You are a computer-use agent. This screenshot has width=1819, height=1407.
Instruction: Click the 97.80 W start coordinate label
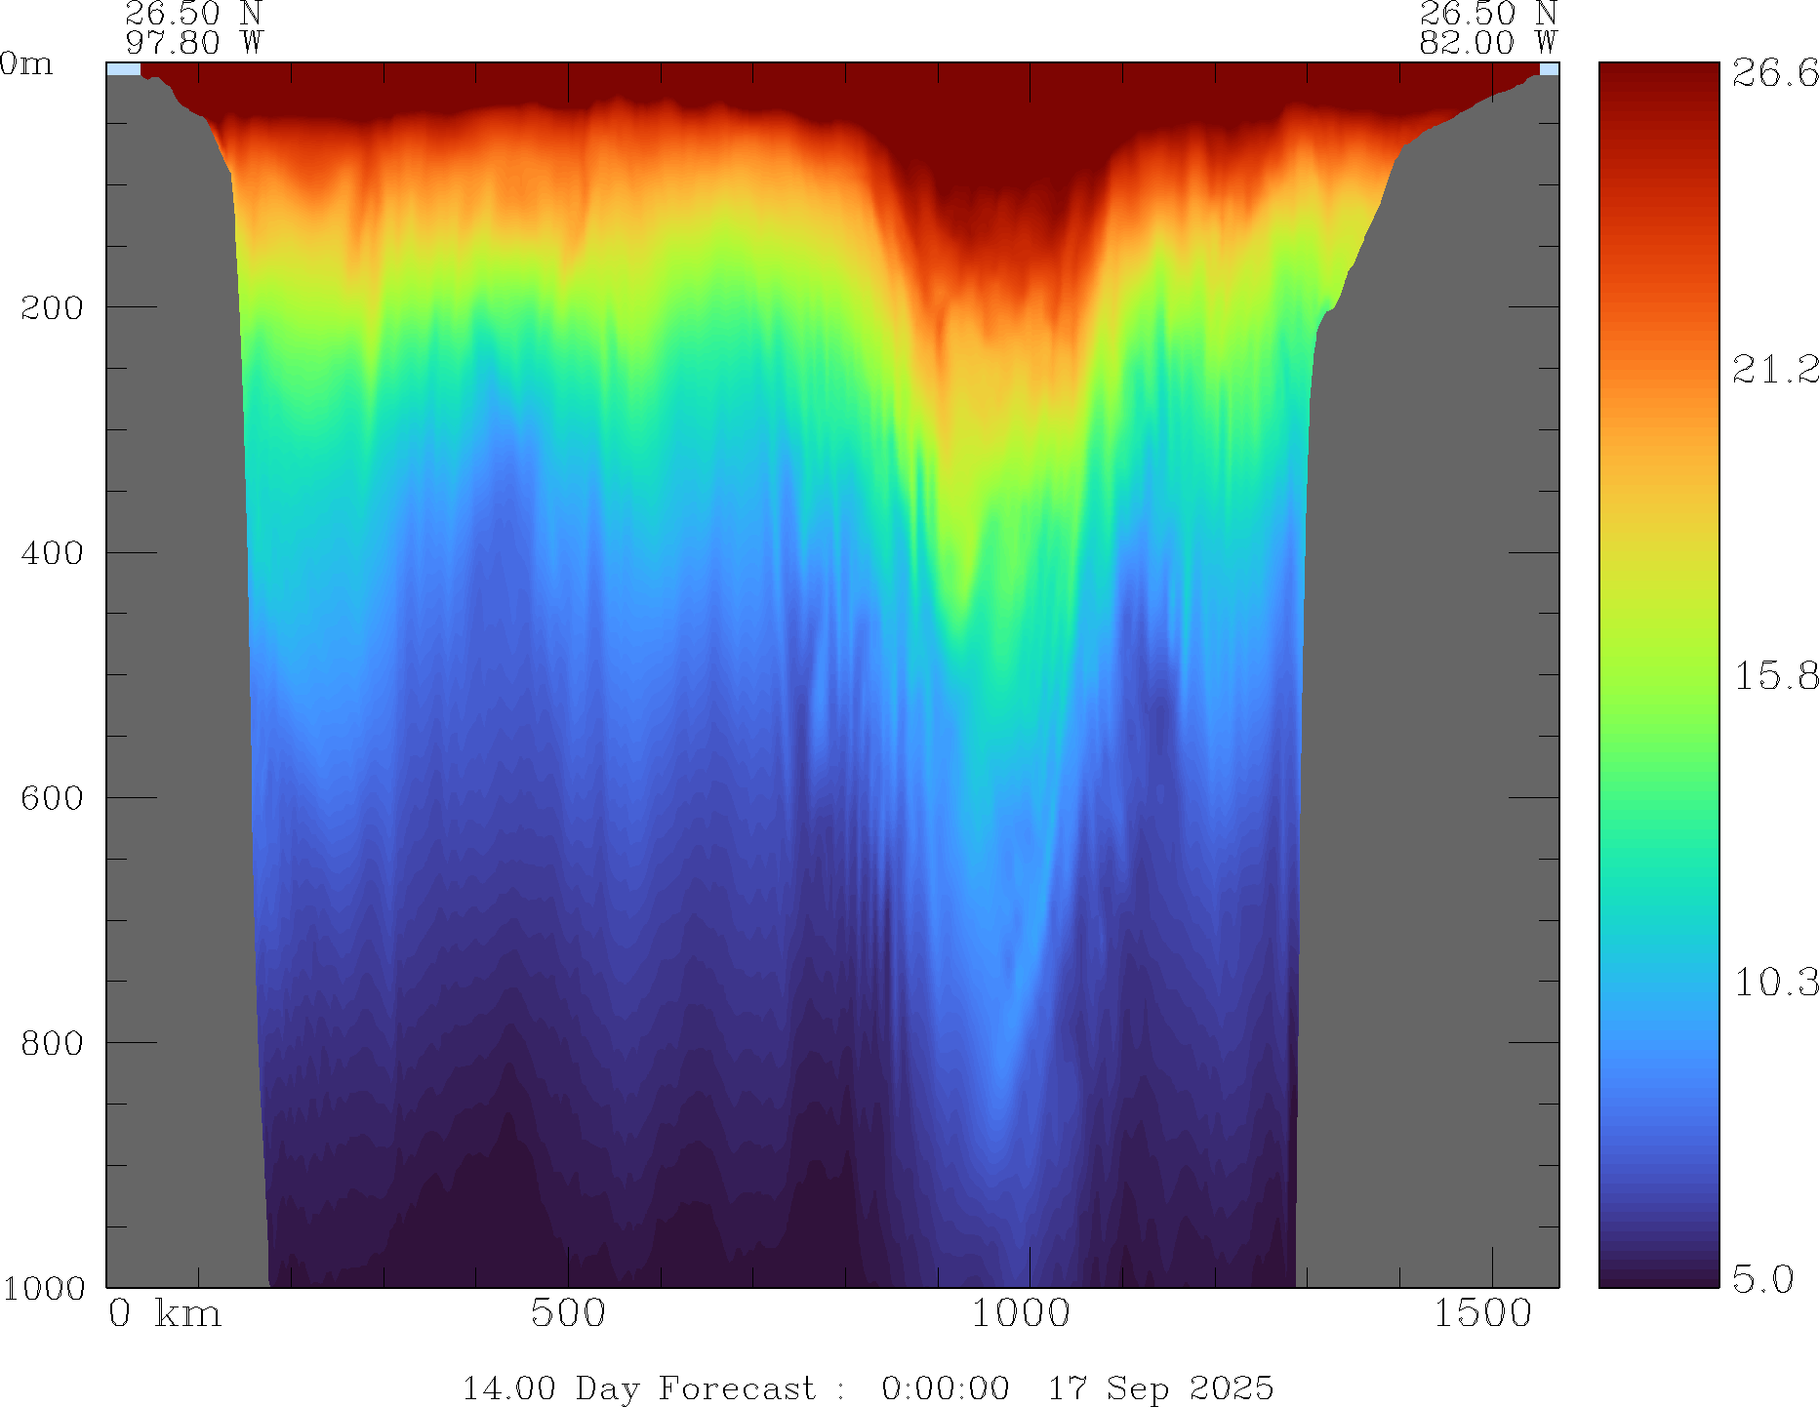click(194, 43)
